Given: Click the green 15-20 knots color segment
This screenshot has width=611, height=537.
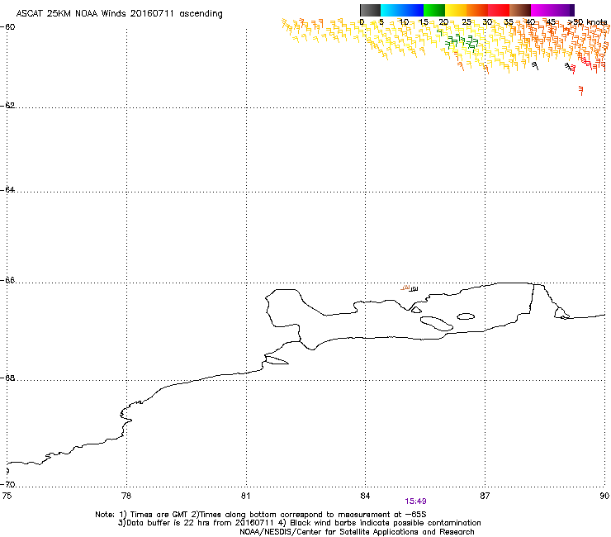Looking at the screenshot, I should pyautogui.click(x=434, y=10).
